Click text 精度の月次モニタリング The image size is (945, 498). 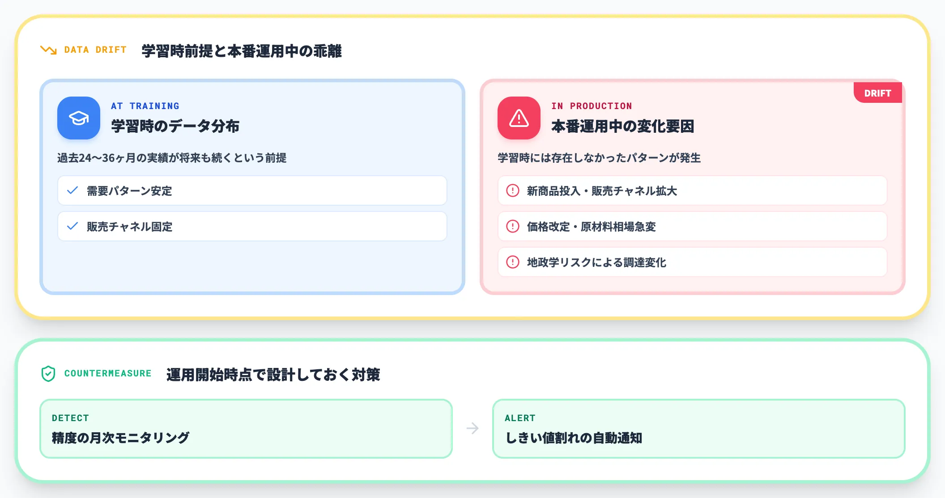121,438
